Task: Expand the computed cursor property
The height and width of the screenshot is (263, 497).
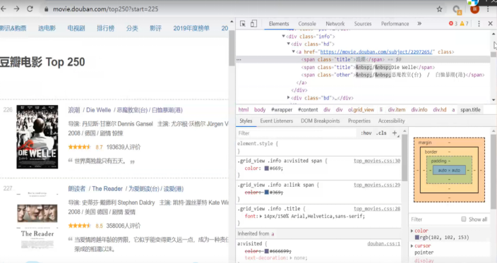Action: click(412, 246)
